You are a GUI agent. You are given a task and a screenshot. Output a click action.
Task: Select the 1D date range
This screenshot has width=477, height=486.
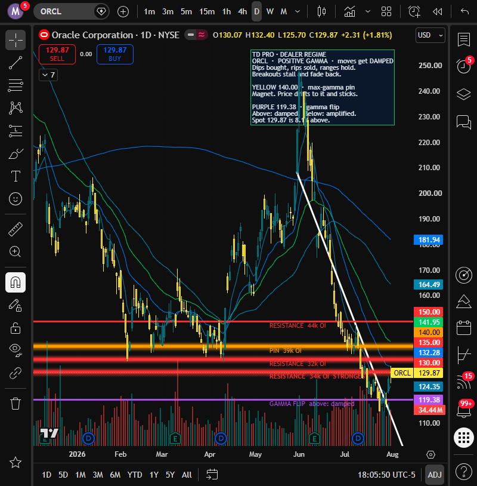pos(47,475)
